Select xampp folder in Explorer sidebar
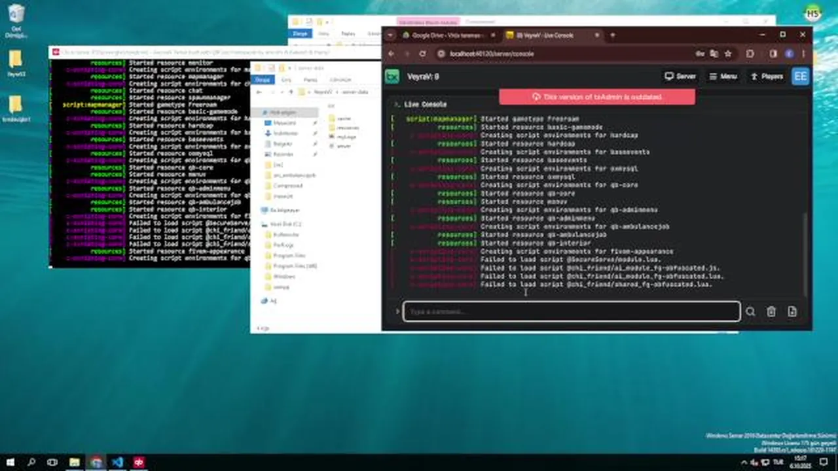 click(x=281, y=287)
